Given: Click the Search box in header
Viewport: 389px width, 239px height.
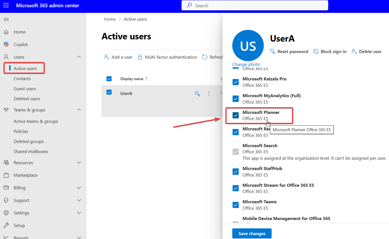Looking at the screenshot, I should click(255, 6).
